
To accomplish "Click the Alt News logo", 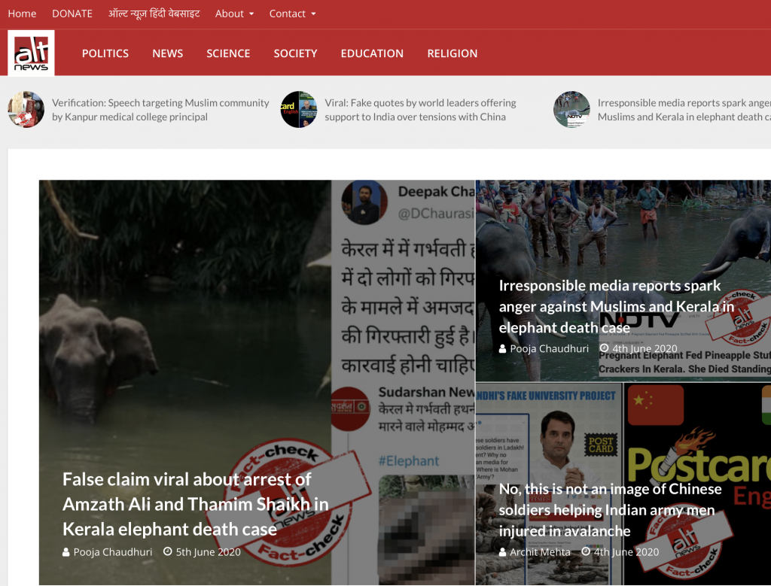I will (x=31, y=53).
